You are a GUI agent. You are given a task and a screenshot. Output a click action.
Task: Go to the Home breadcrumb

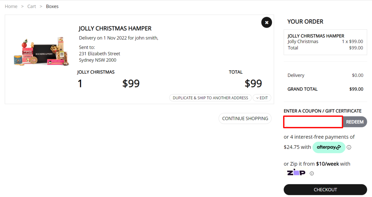(x=11, y=6)
